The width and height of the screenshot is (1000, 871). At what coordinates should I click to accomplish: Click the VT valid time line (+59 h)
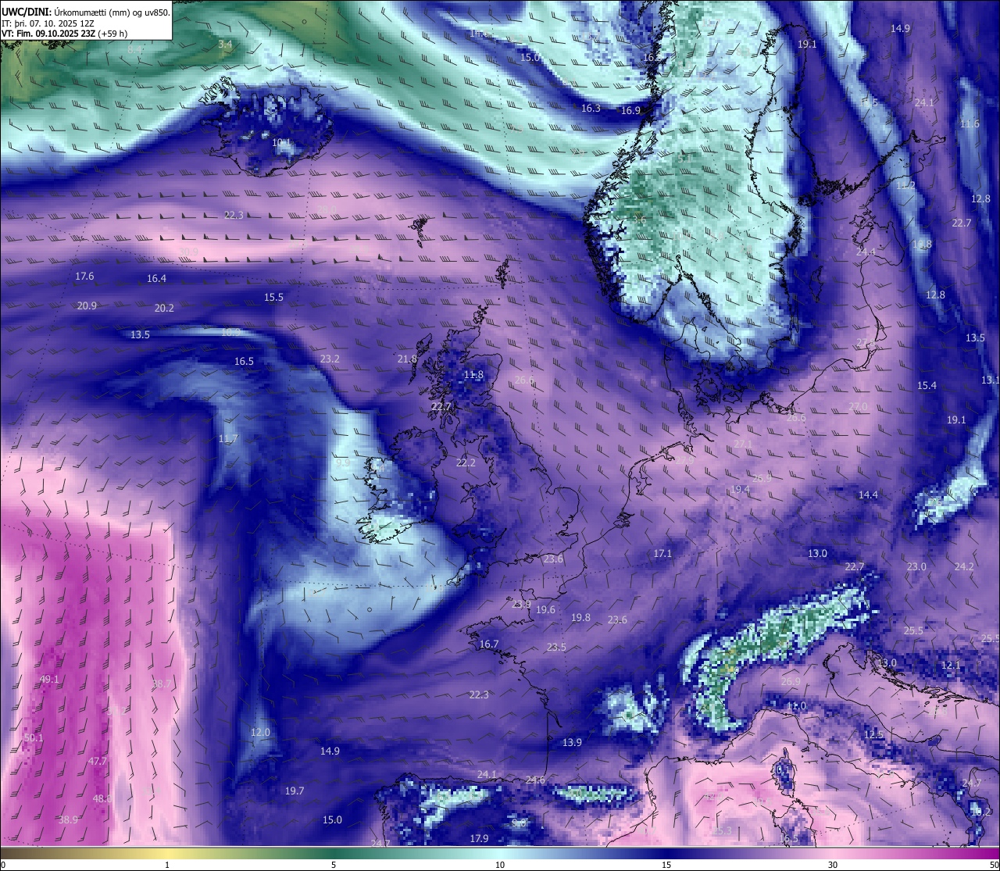pos(65,34)
